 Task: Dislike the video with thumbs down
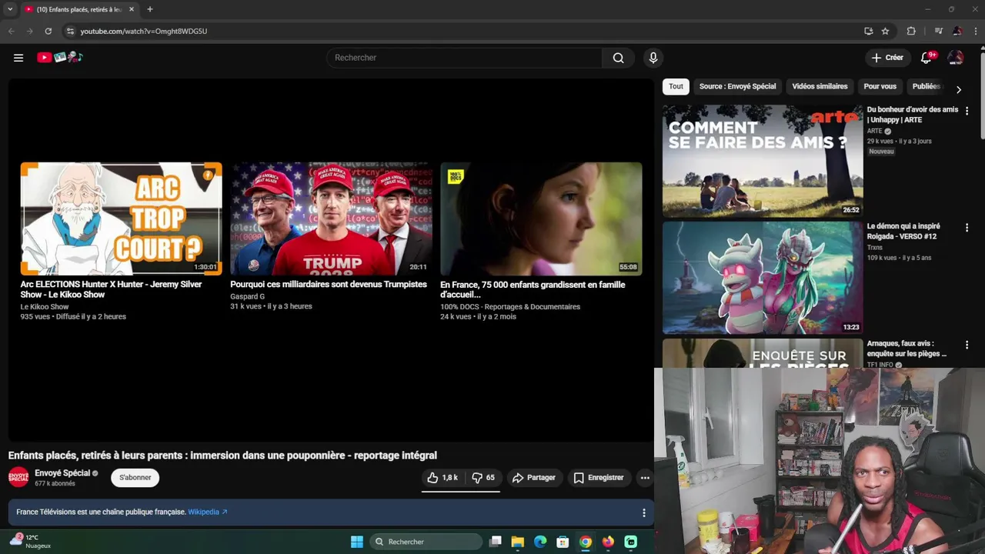coord(483,478)
